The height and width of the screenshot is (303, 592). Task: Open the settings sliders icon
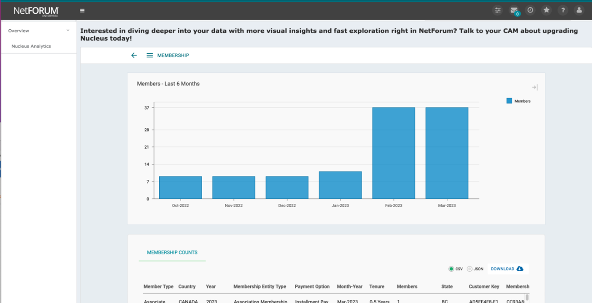(x=498, y=10)
